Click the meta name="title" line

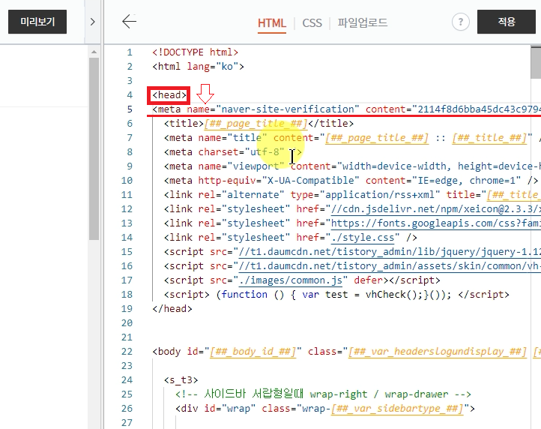pos(352,137)
